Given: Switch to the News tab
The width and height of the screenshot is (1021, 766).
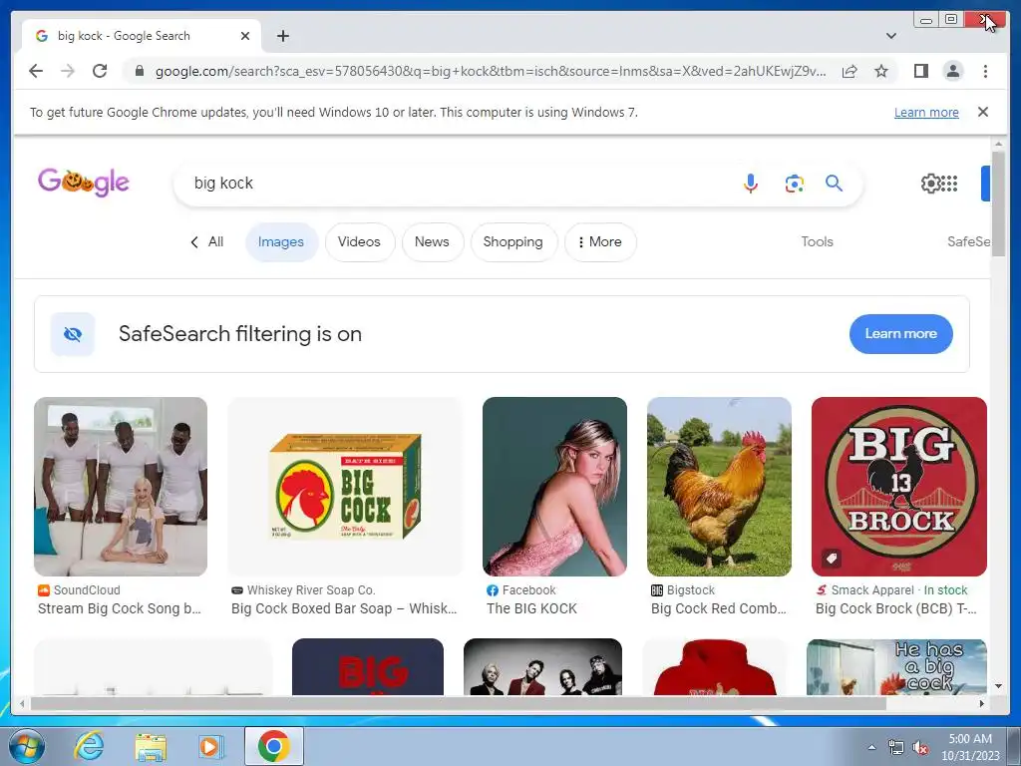Looking at the screenshot, I should tap(432, 242).
